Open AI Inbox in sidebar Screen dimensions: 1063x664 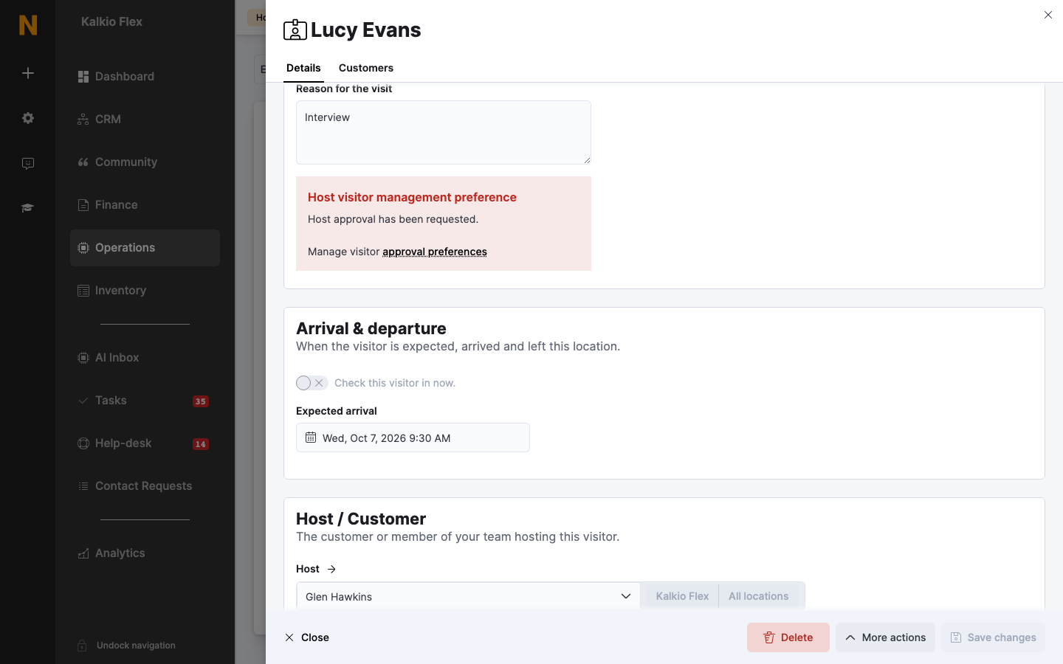coord(145,358)
